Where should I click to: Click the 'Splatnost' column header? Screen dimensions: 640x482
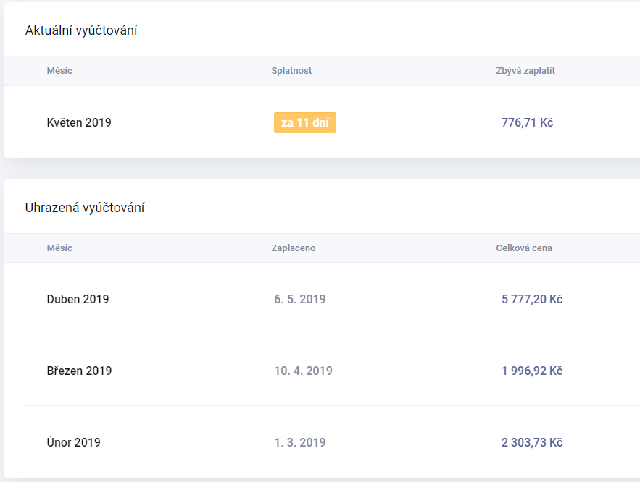[291, 70]
